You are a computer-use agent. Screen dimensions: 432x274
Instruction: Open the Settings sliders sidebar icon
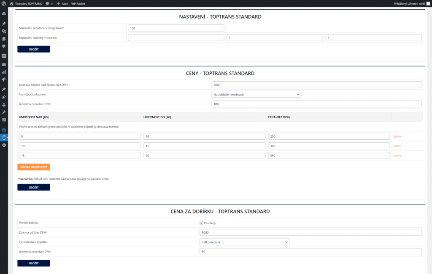4,120
